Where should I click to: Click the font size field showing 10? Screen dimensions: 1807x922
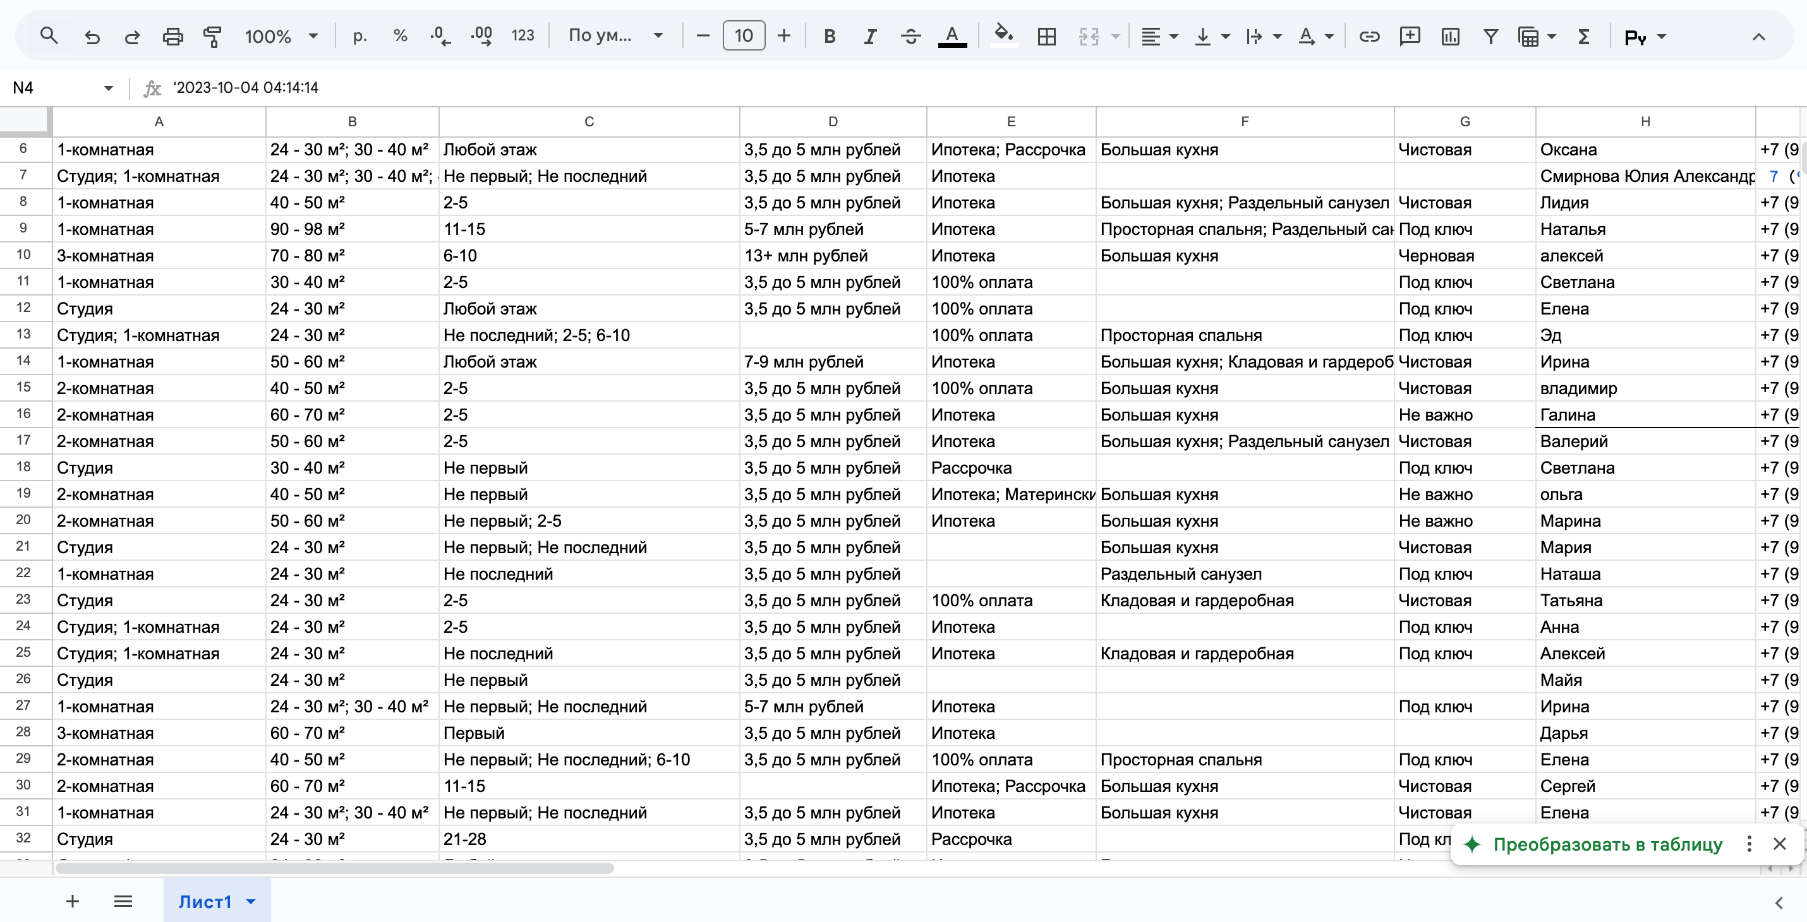click(x=744, y=36)
